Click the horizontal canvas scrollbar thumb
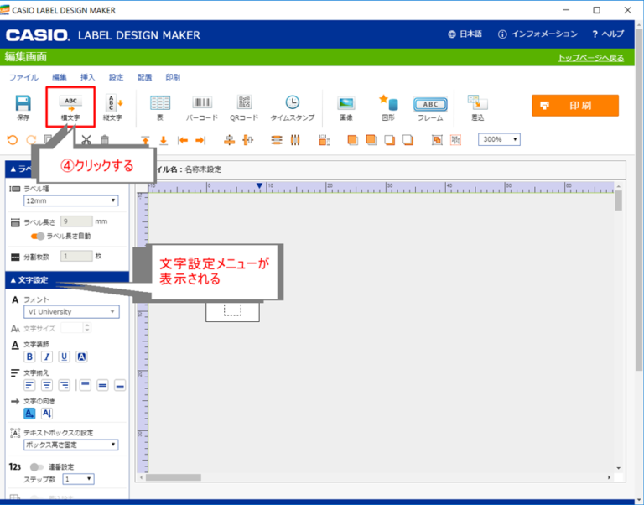This screenshot has width=644, height=505. pos(174,477)
